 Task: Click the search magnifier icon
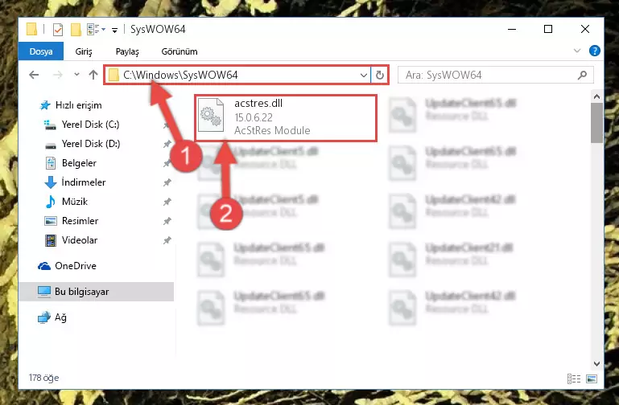582,75
